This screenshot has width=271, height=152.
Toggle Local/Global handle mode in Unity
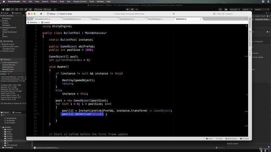[47, 9]
